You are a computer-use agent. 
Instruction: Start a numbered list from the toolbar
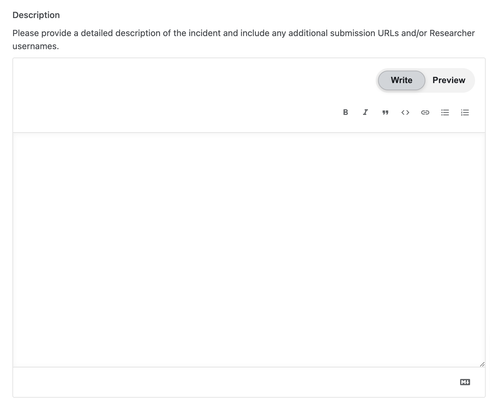tap(465, 112)
